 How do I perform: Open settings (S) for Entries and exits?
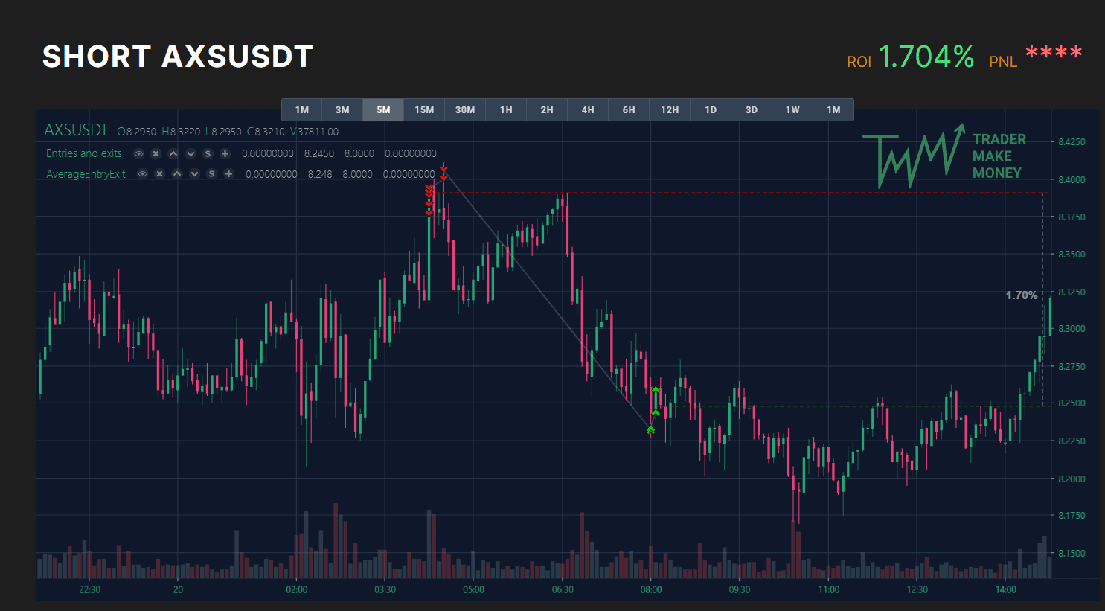pyautogui.click(x=208, y=153)
